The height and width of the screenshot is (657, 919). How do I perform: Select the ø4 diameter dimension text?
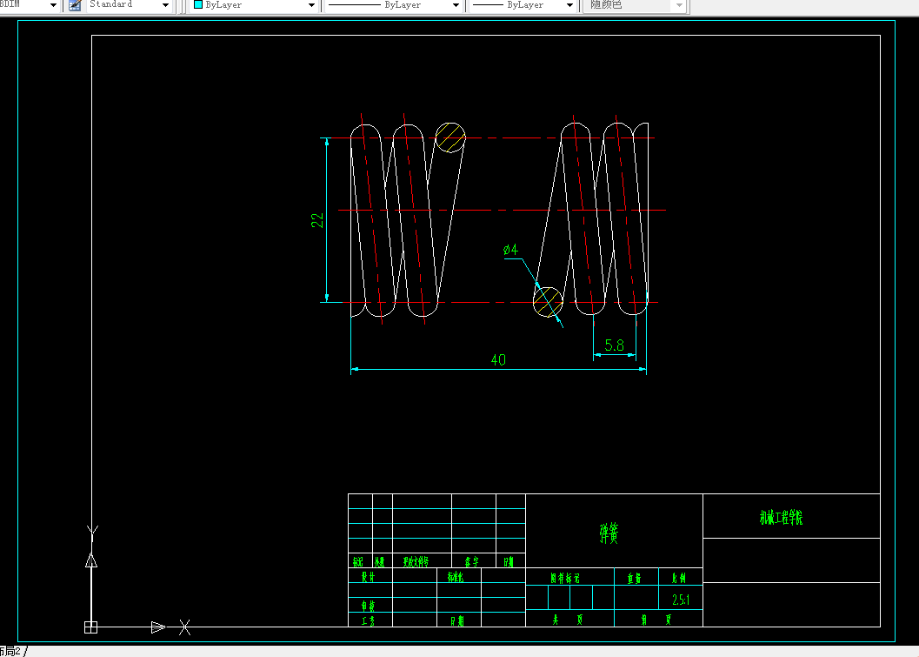pos(510,250)
